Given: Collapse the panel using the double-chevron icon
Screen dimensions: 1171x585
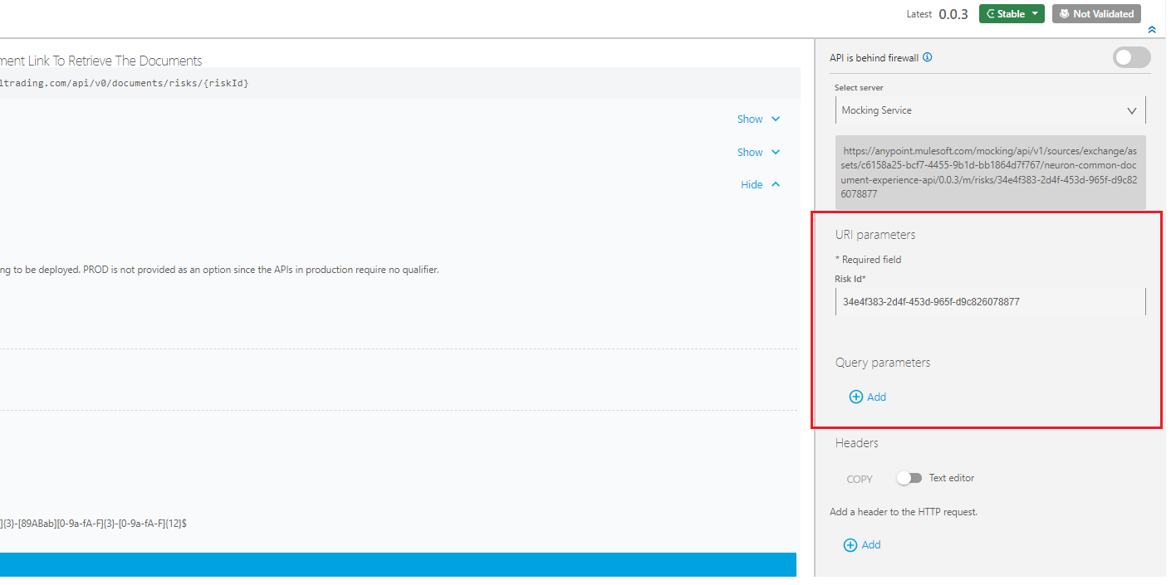Looking at the screenshot, I should 1151,30.
